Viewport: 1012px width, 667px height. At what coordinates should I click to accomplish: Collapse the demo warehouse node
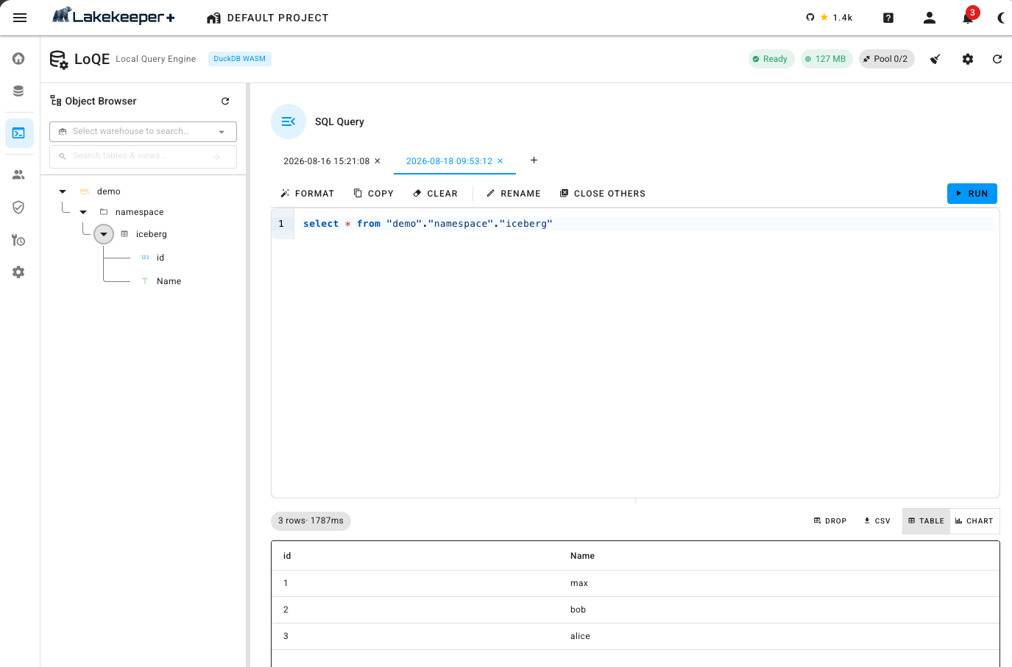[63, 191]
